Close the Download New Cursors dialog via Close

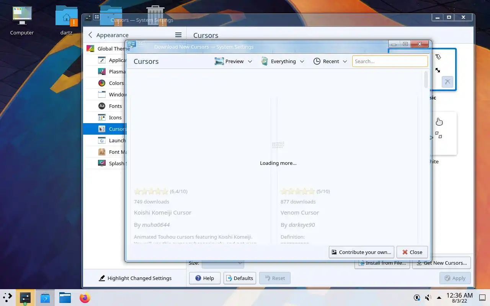[x=412, y=252]
